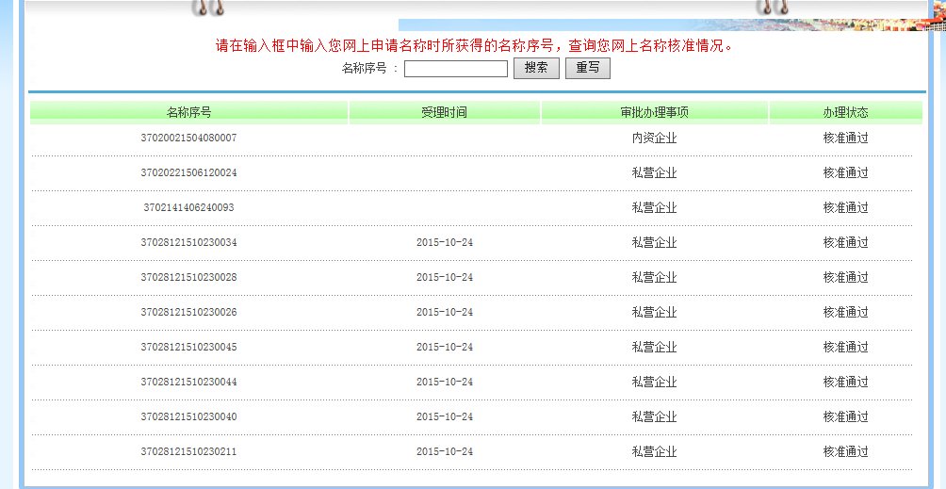Viewport: 946px width, 489px height.
Task: Click 核准通过 status in row 37028121510230034
Action: pos(846,242)
